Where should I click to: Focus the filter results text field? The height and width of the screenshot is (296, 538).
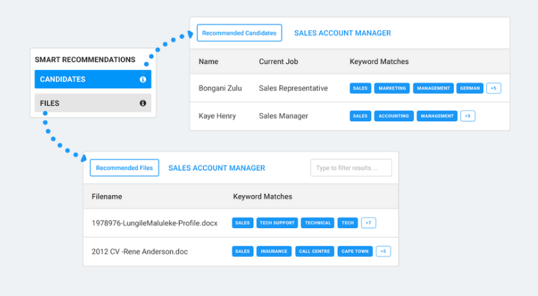[351, 168]
